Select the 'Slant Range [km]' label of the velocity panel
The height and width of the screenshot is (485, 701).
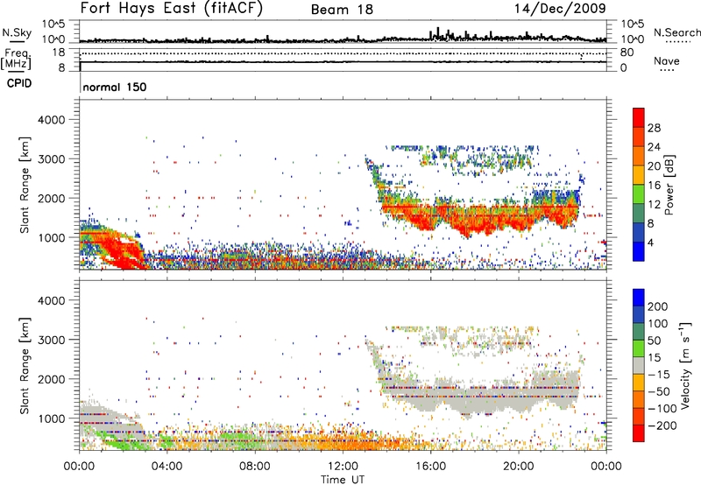(x=25, y=365)
